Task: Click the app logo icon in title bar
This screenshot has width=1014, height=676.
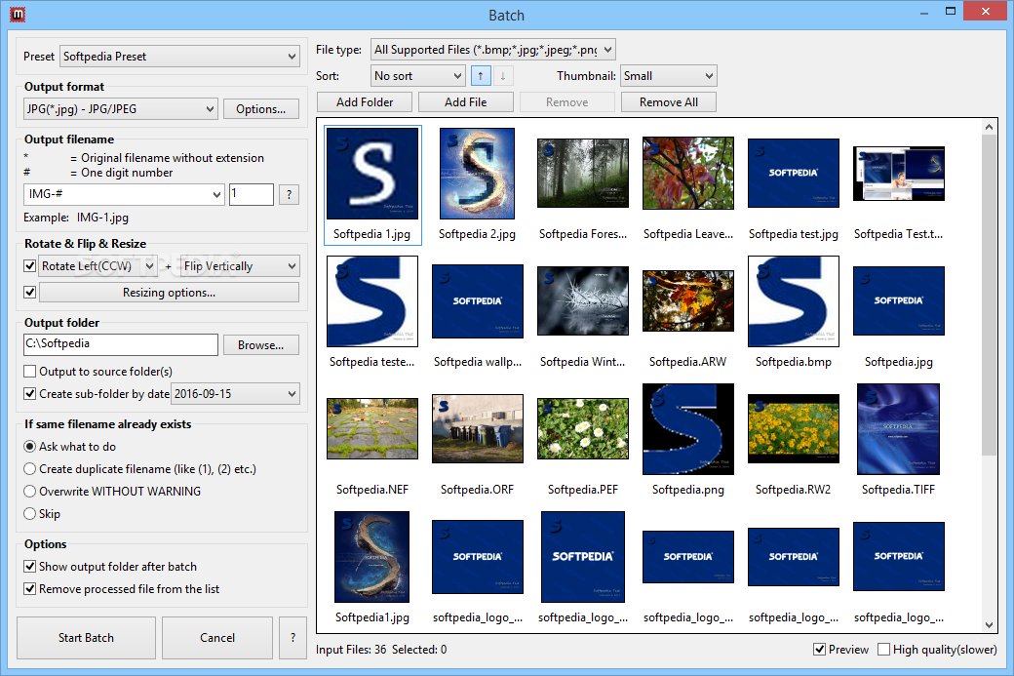Action: tap(18, 15)
